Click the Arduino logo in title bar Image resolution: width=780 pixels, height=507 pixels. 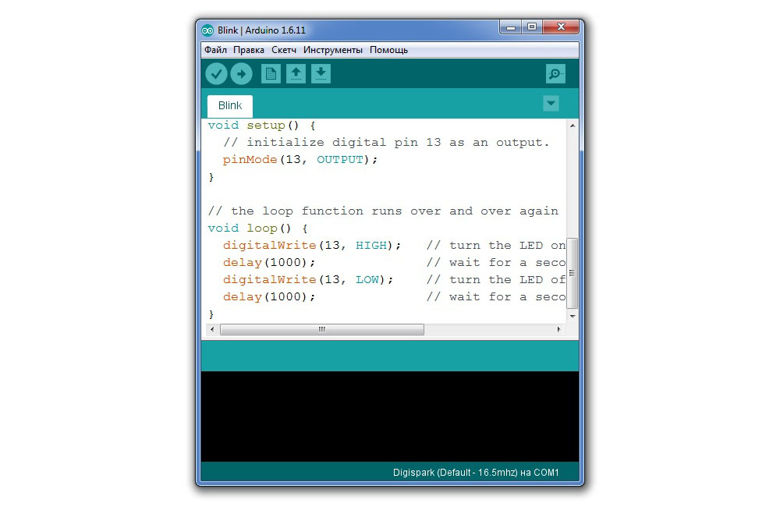(x=207, y=30)
